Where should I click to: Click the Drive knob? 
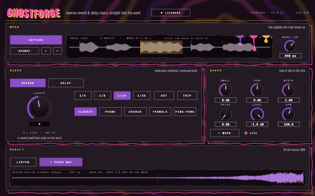(225, 114)
